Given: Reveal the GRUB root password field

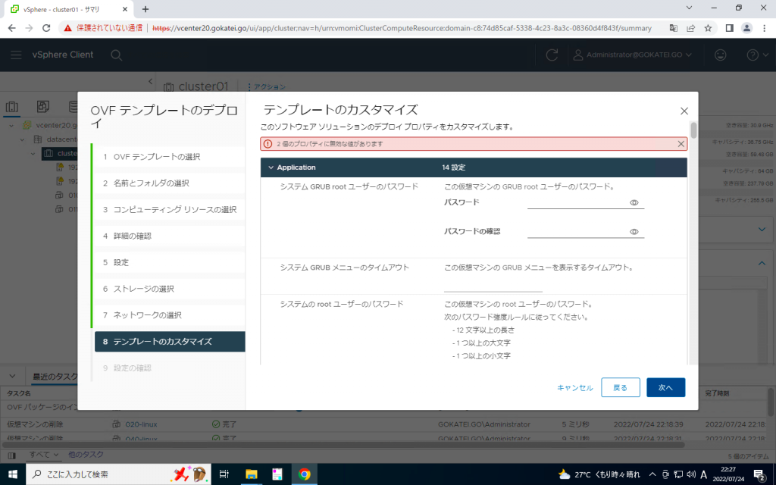Looking at the screenshot, I should pyautogui.click(x=635, y=202).
